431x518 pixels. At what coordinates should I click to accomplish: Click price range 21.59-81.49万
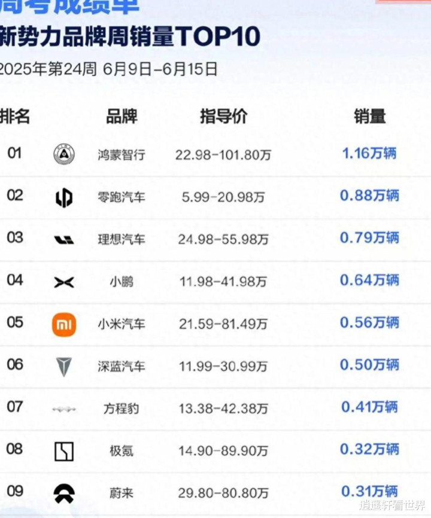(223, 324)
